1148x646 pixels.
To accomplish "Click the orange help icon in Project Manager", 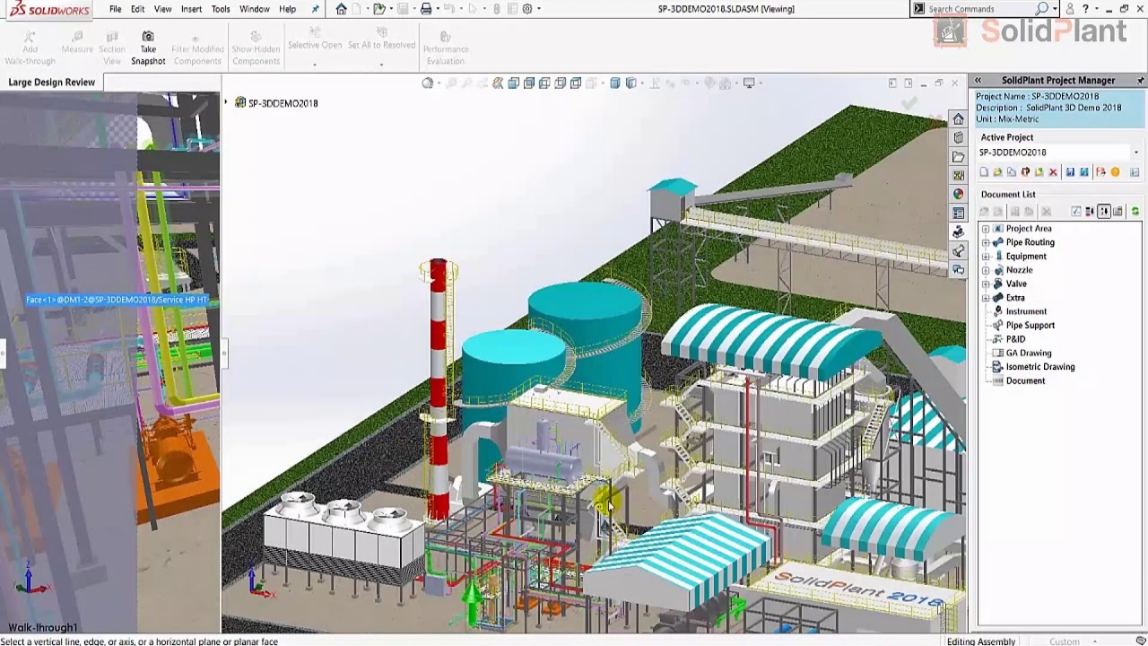I will [x=1115, y=172].
